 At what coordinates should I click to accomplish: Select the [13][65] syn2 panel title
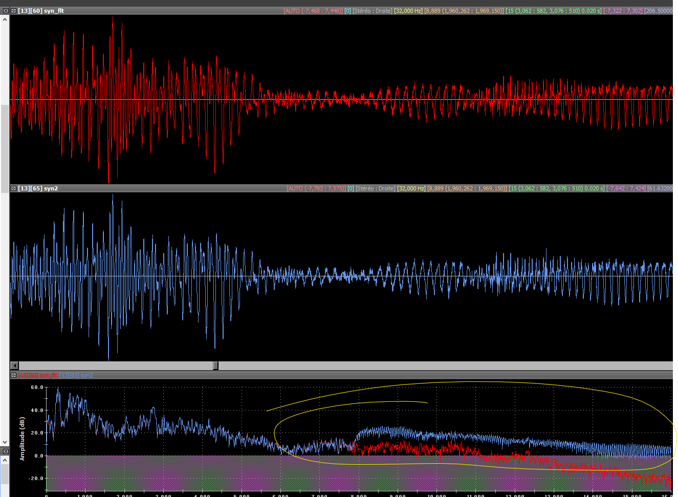tap(38, 188)
